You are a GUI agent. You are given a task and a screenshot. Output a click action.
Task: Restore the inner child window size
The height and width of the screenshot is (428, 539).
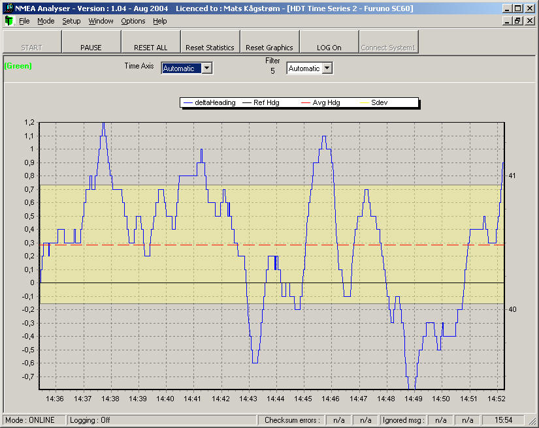517,21
